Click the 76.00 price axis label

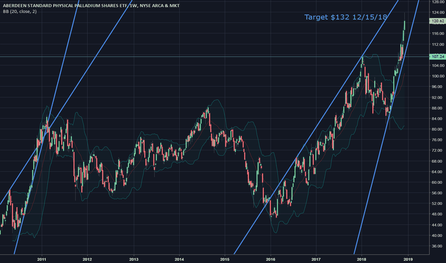(438, 140)
